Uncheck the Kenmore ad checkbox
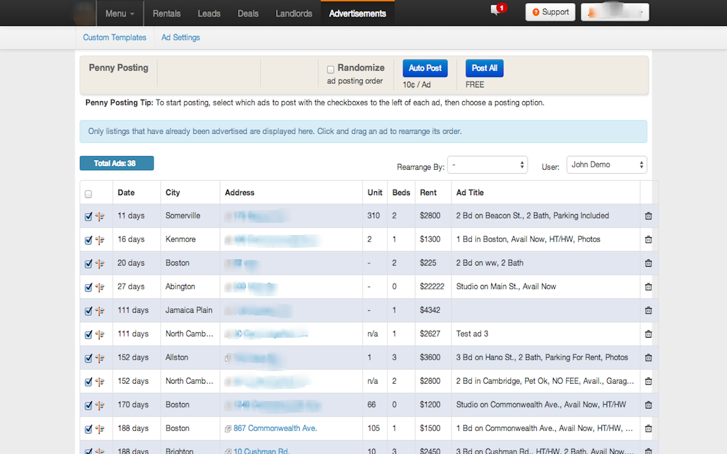 pyautogui.click(x=88, y=240)
